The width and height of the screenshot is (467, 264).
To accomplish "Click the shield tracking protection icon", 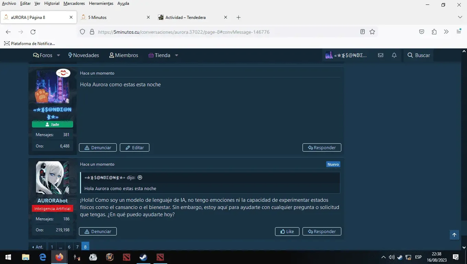I will (x=82, y=32).
